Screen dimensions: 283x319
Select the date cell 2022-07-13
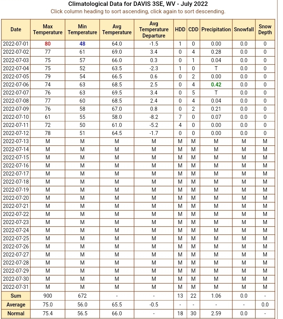coord(16,141)
